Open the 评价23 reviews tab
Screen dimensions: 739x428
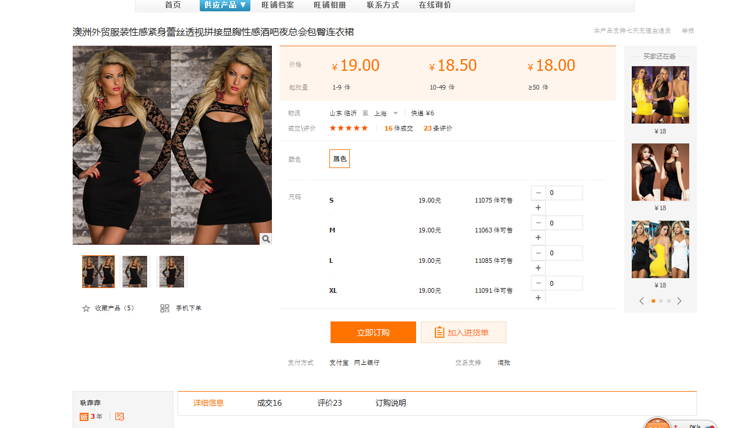(x=329, y=403)
